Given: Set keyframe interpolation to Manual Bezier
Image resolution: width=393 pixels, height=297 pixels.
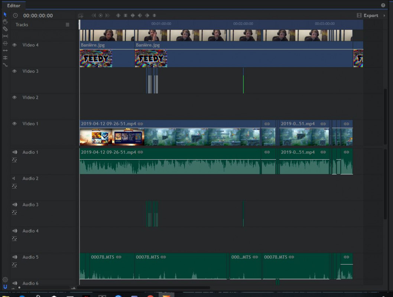Looking at the screenshot, I should [155, 16].
